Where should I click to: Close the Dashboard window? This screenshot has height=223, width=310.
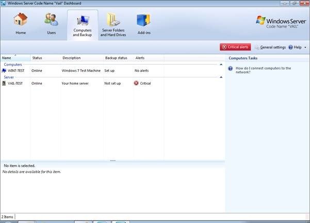304,3
